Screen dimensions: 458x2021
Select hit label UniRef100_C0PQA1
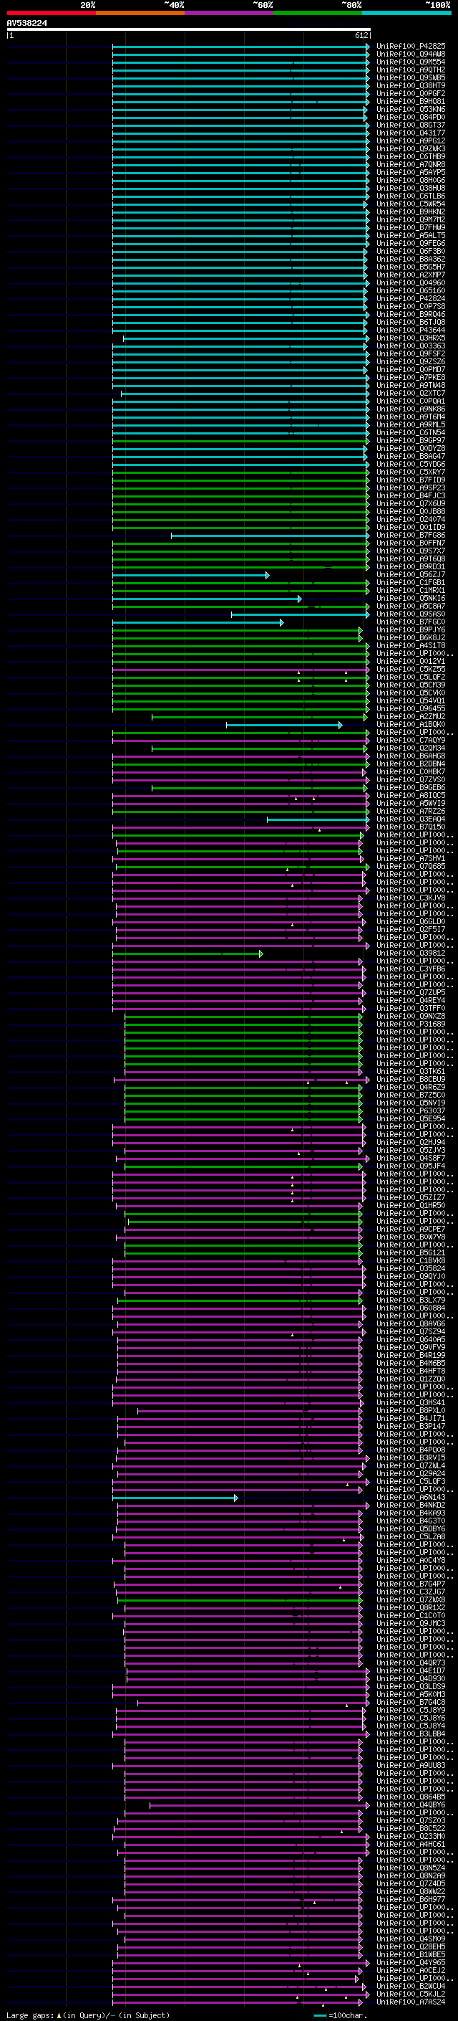[x=411, y=401]
